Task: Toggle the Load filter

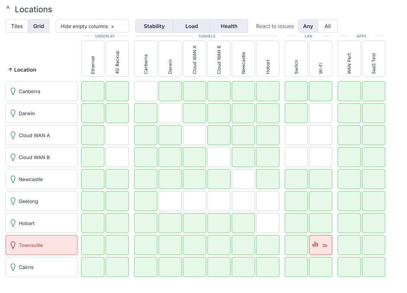Action: (192, 26)
